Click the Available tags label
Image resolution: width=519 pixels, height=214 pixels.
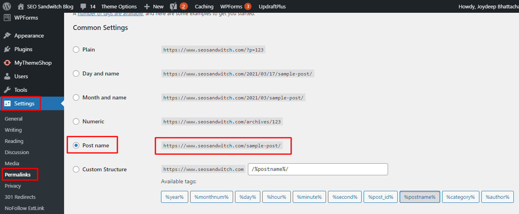coord(179,182)
